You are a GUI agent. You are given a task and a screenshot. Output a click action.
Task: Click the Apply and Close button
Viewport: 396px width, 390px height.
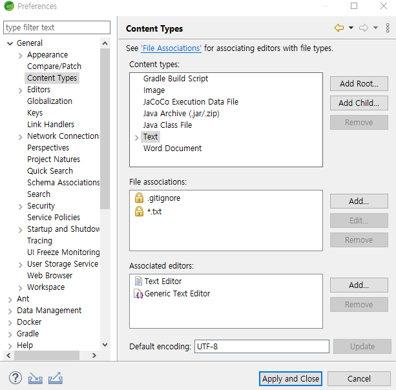(291, 378)
